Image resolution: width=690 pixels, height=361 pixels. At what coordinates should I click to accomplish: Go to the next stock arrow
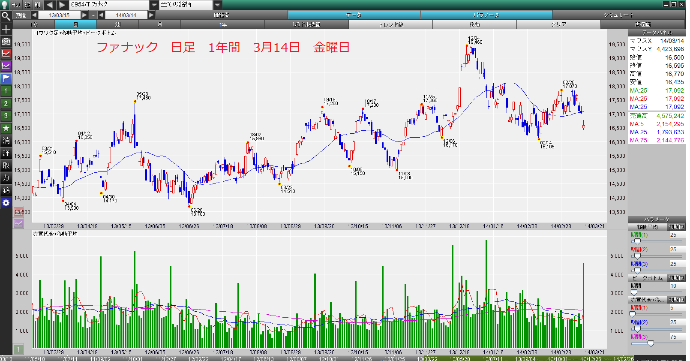click(x=62, y=5)
